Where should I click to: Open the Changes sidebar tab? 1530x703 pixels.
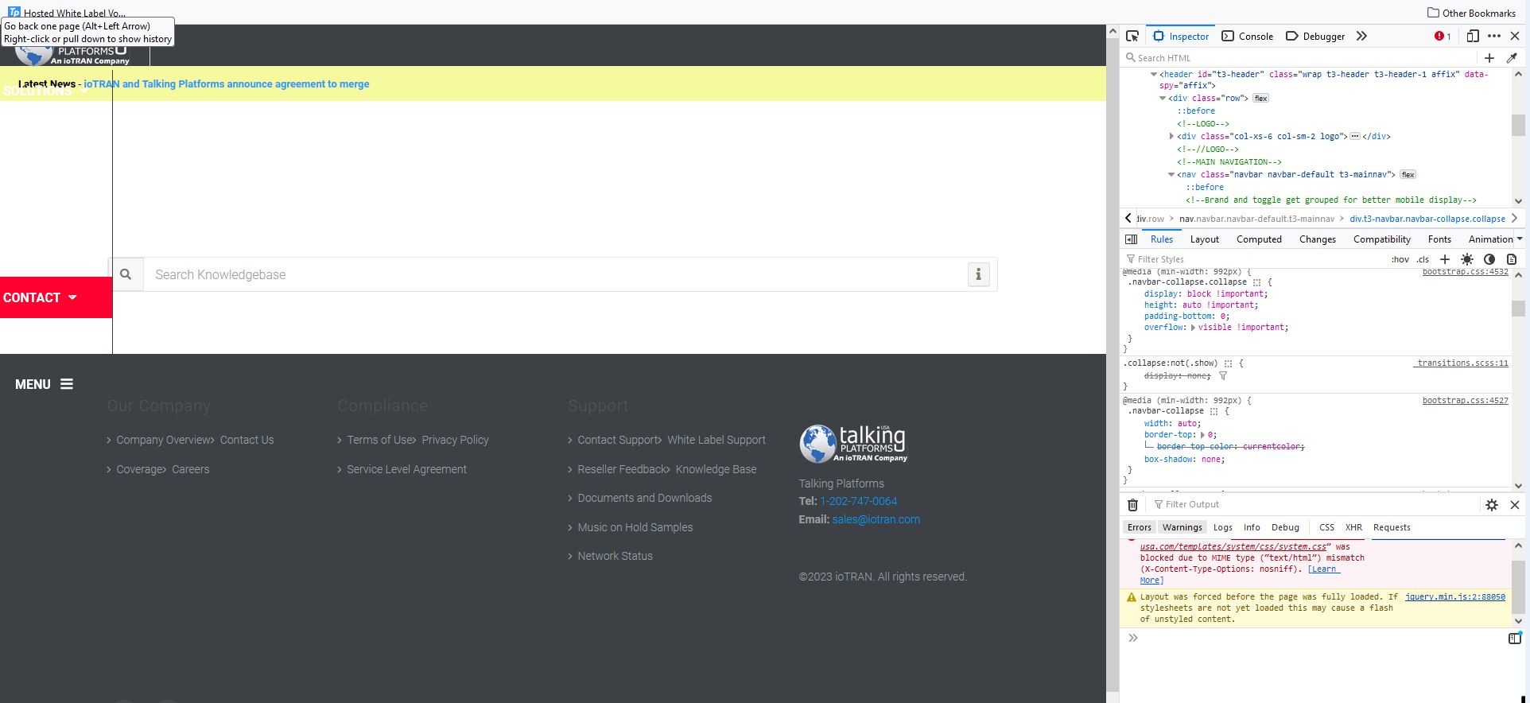pyautogui.click(x=1317, y=239)
